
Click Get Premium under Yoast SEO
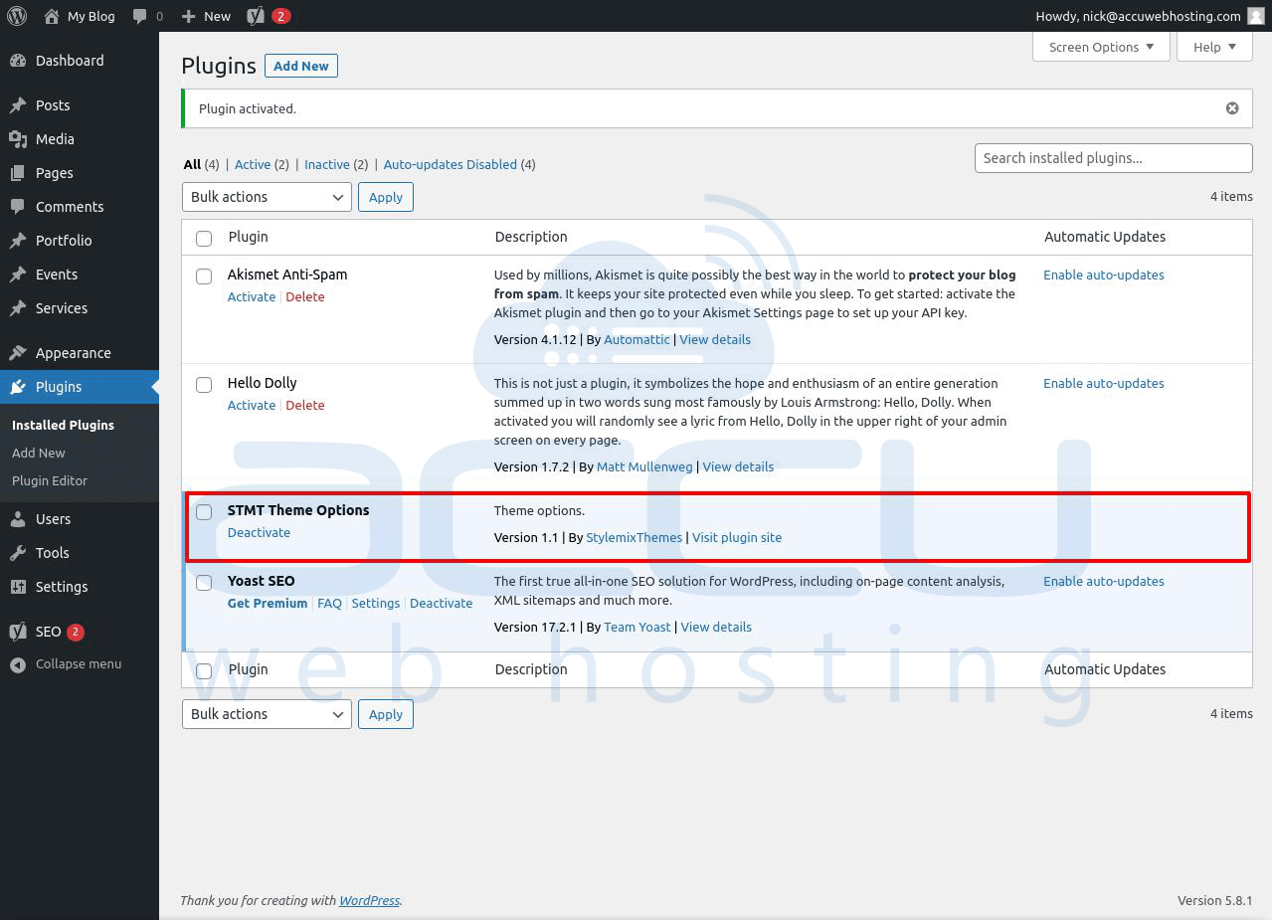268,603
